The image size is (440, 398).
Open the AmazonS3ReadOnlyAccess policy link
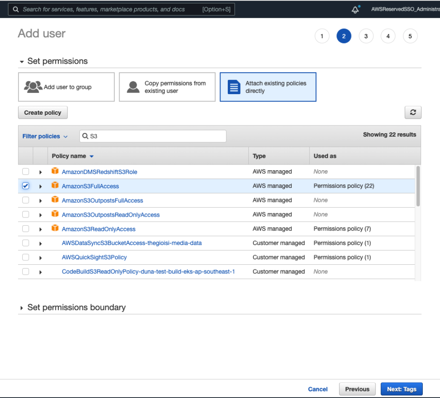[x=98, y=229]
